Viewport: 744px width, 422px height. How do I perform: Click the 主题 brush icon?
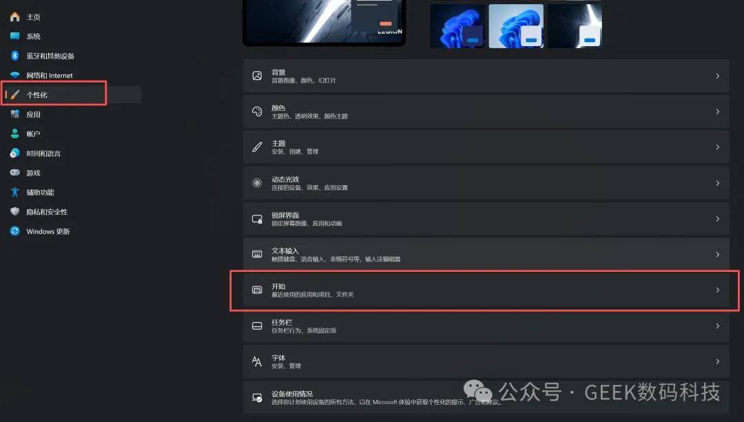click(257, 147)
